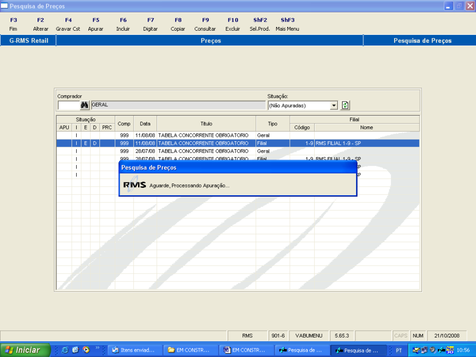Switch to the EM CONSTR... Word document taskbar item

pos(246,350)
